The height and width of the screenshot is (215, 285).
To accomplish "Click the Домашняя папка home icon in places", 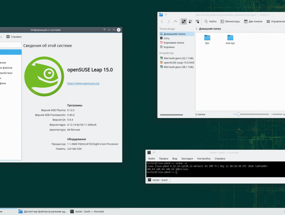I will coord(161,34).
